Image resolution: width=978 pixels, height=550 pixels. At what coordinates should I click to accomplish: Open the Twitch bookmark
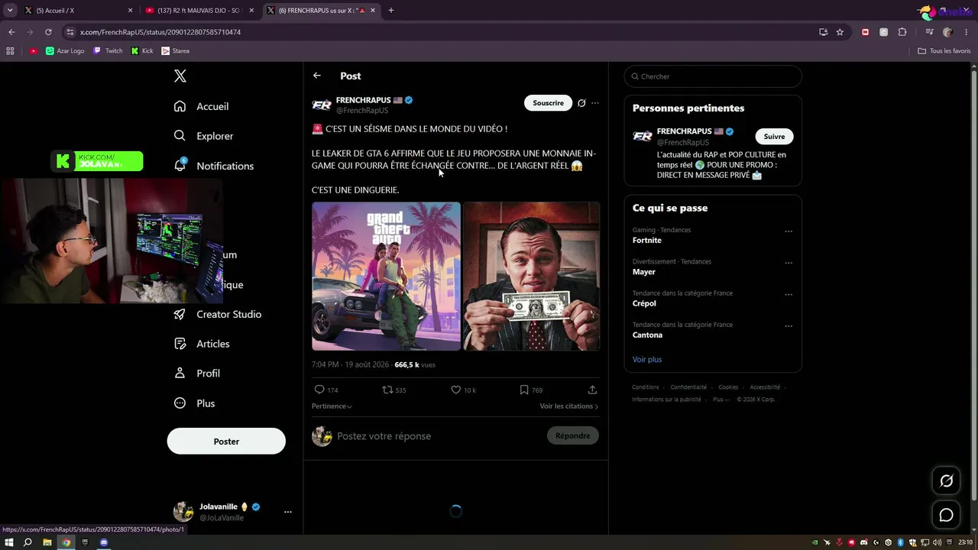tap(108, 51)
